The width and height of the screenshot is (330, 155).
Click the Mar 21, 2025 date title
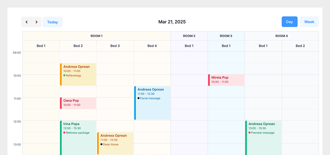click(172, 22)
